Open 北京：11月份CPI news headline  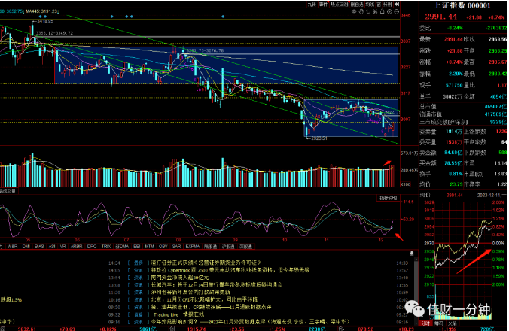click(x=204, y=299)
